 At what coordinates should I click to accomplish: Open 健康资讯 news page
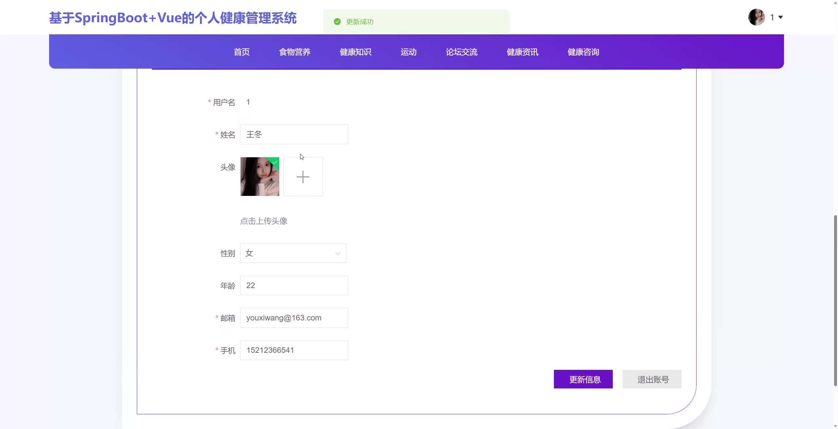point(522,52)
